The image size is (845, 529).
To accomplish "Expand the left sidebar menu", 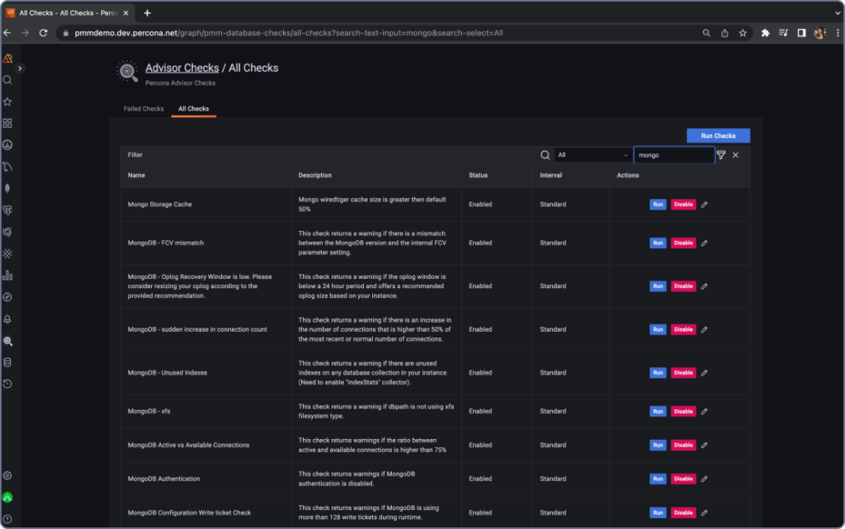I will click(20, 68).
